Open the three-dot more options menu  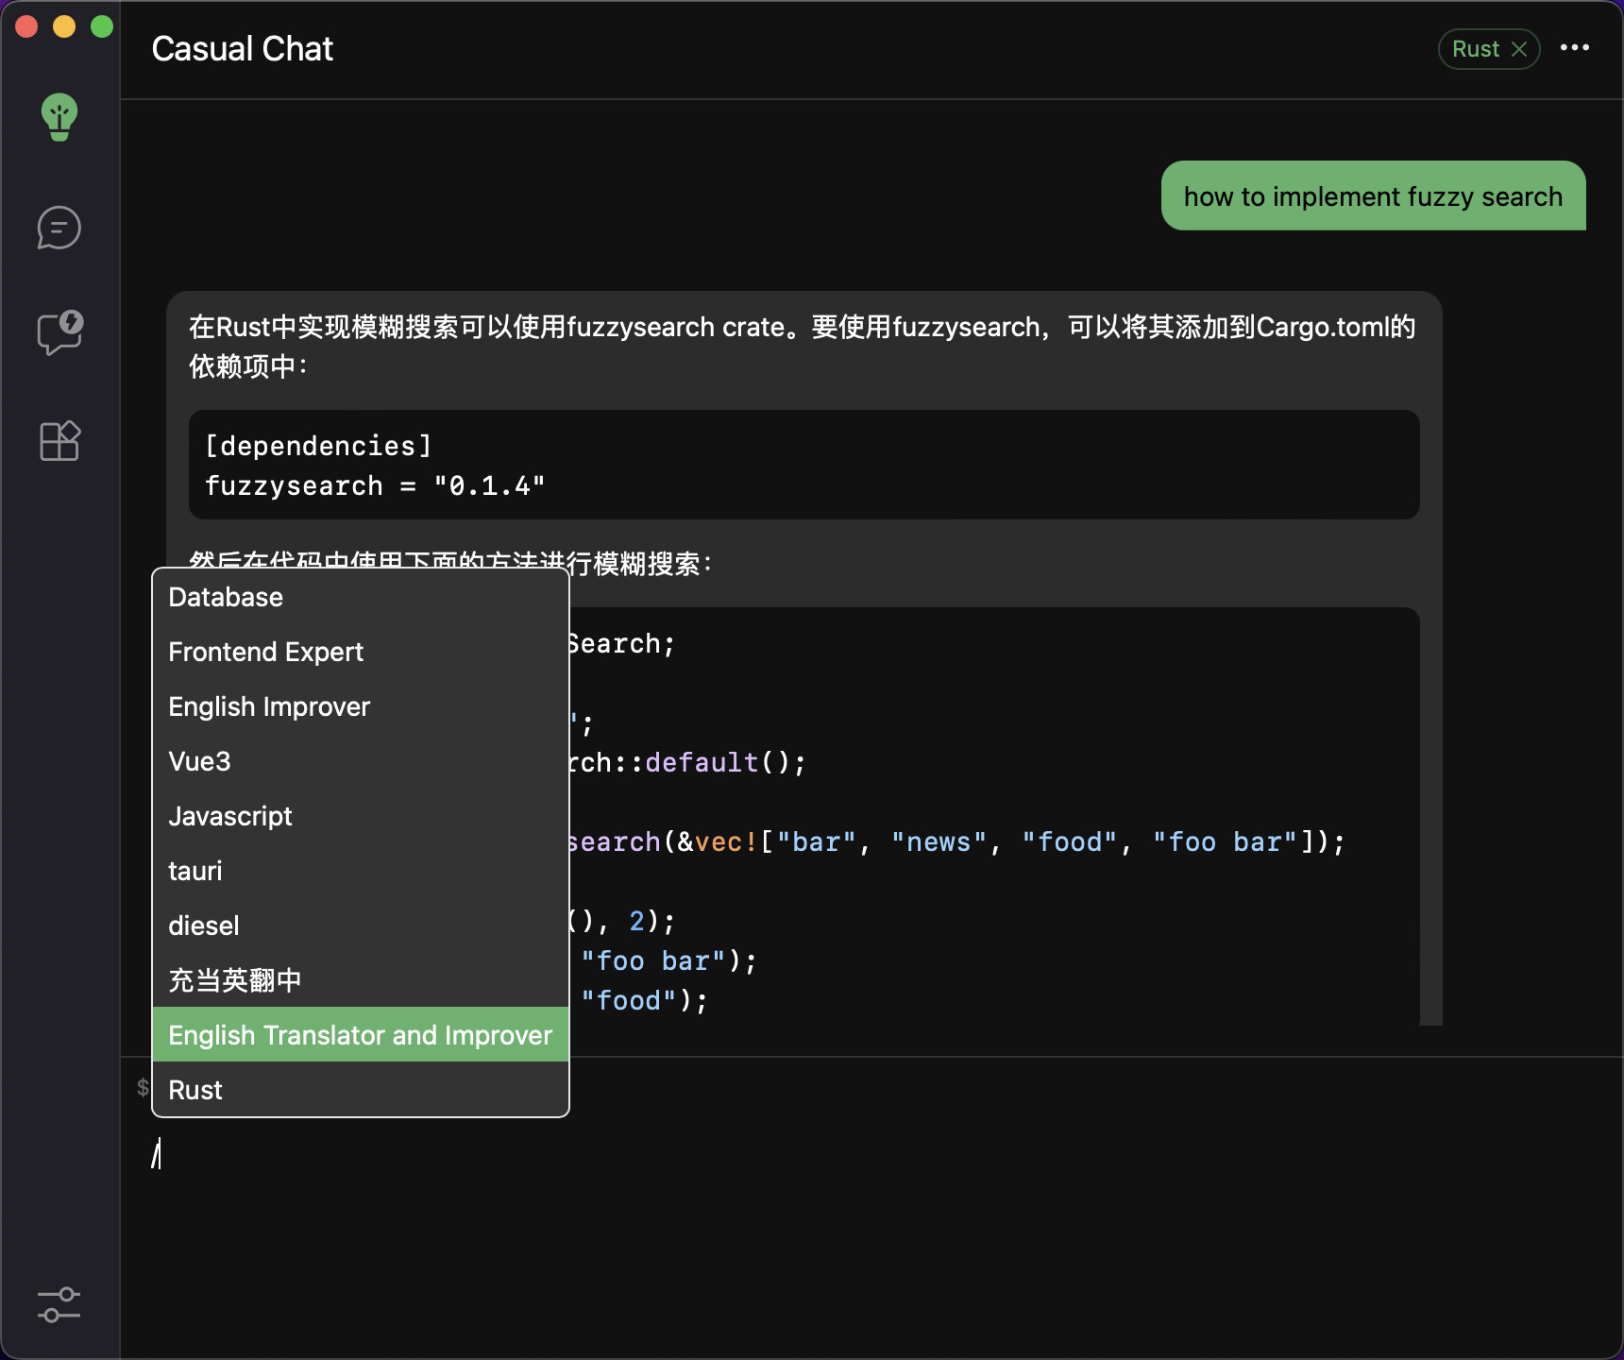[x=1575, y=47]
